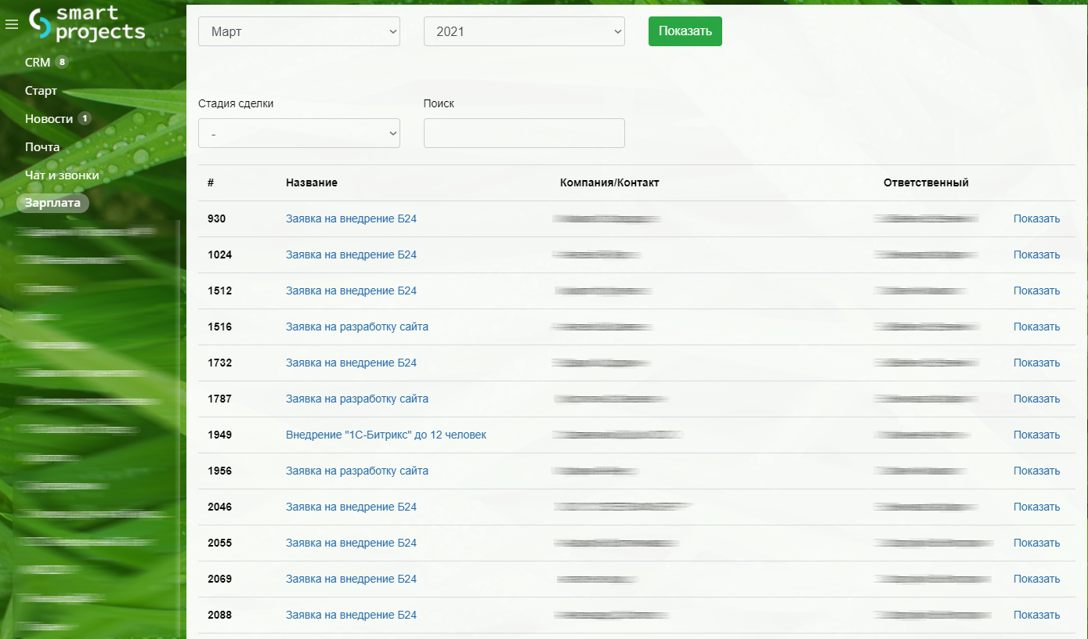Click the Smart Projects logo

(88, 23)
